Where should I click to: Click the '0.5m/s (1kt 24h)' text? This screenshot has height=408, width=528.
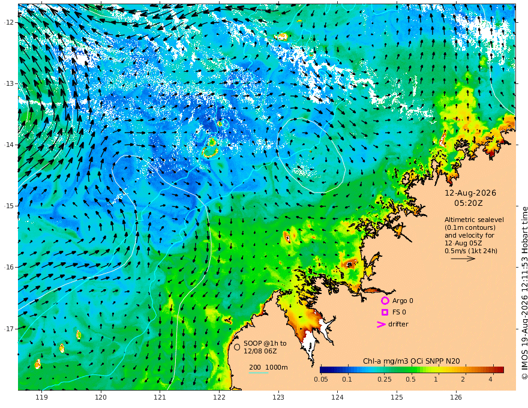pos(471,251)
